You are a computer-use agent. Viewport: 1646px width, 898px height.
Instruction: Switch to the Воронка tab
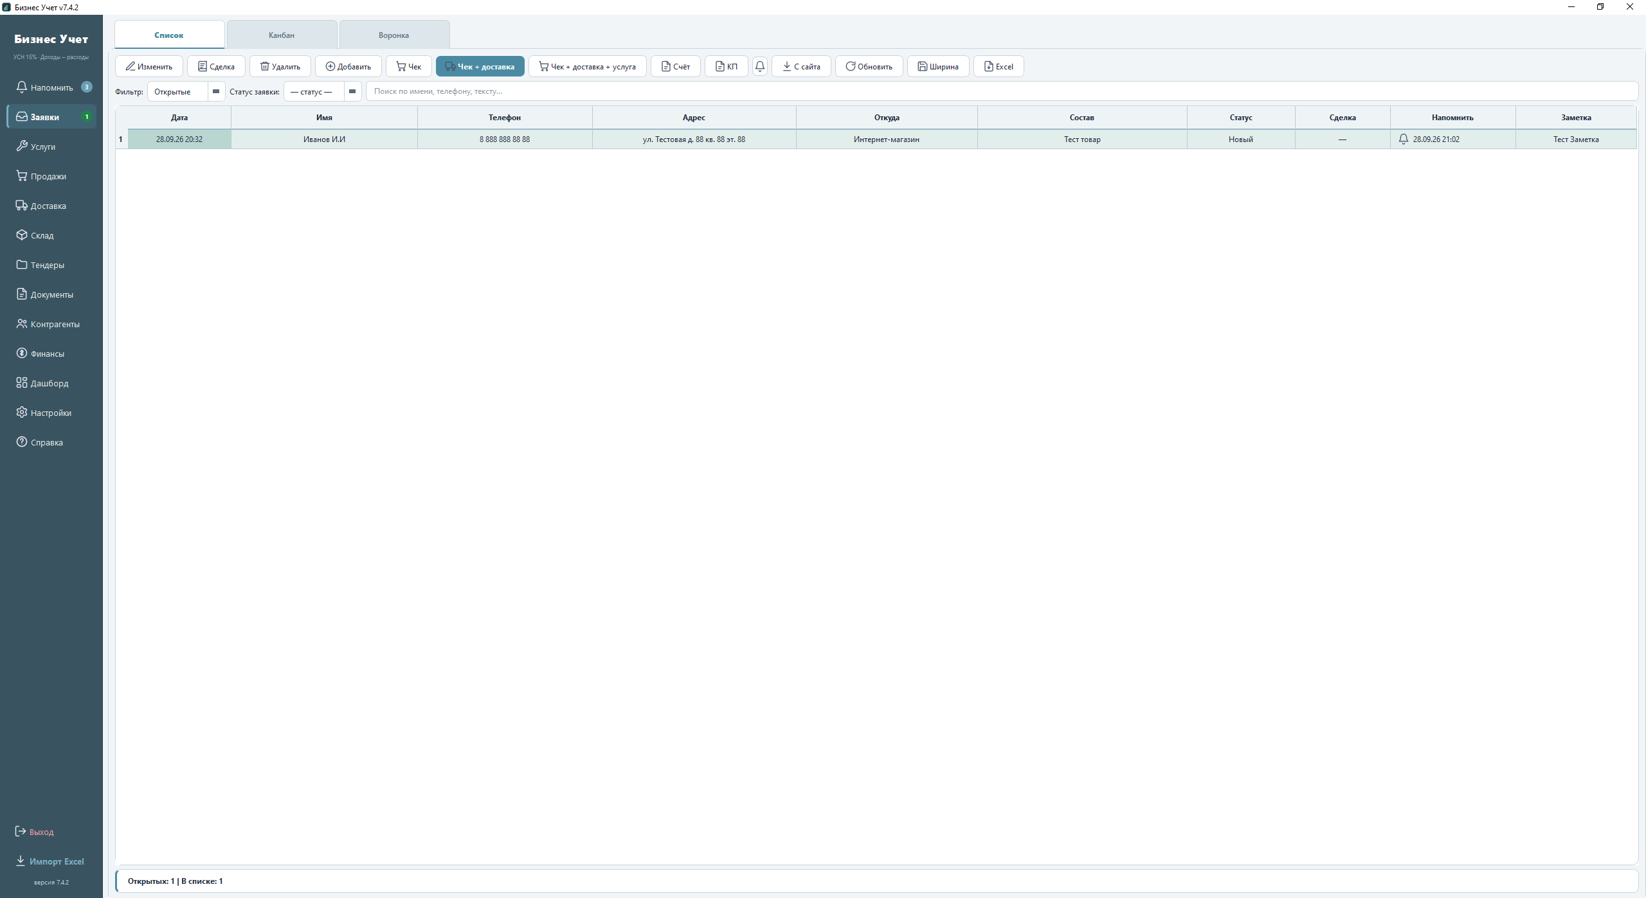click(x=394, y=35)
